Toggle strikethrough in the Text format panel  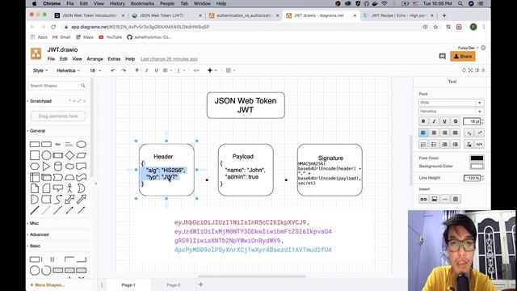456,121
